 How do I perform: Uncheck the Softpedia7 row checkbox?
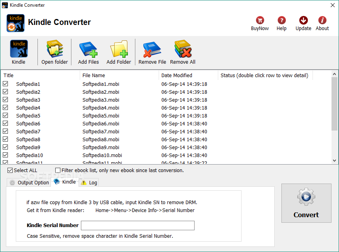click(6, 131)
